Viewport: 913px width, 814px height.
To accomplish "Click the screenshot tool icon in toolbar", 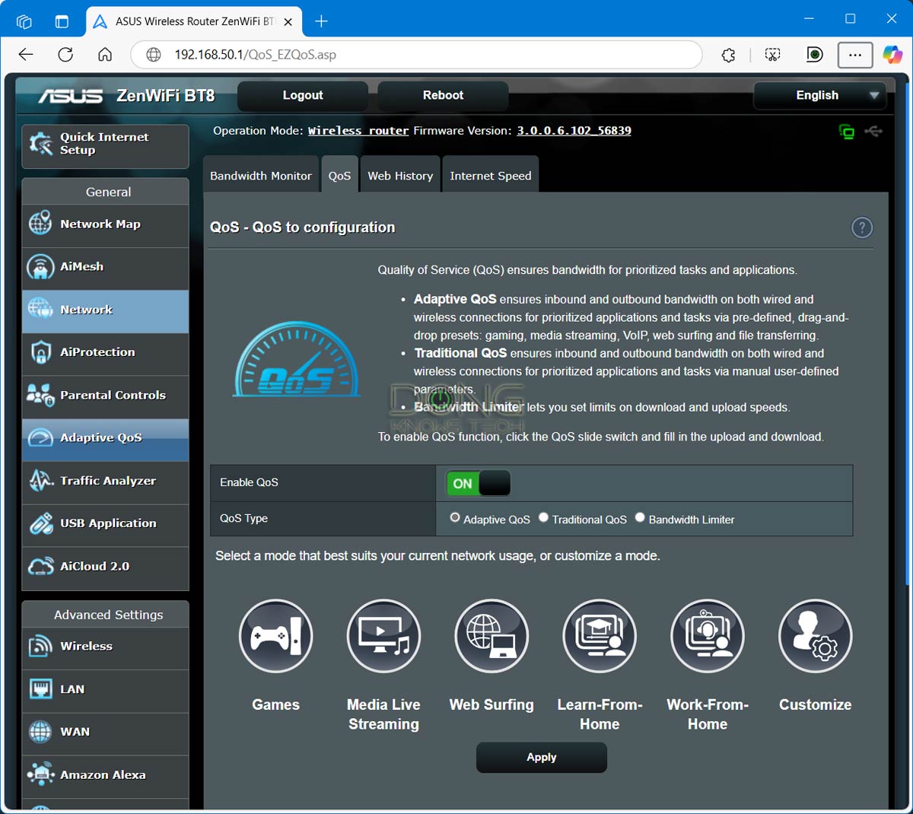I will click(772, 55).
